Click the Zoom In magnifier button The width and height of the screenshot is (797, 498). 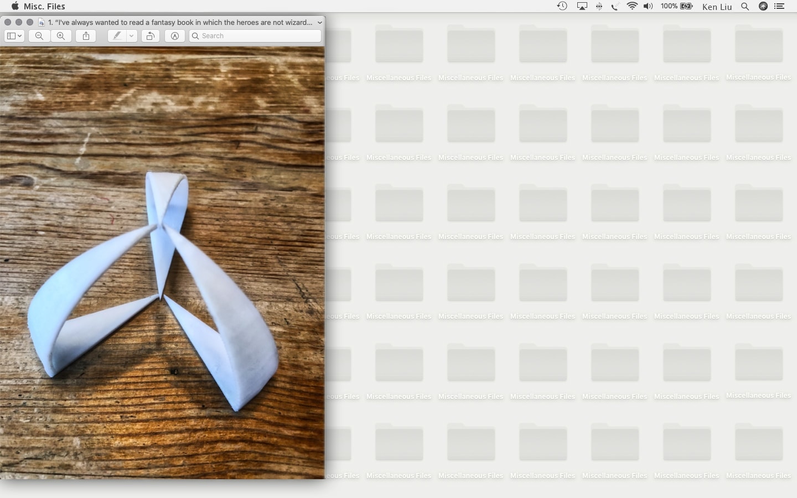pyautogui.click(x=61, y=36)
